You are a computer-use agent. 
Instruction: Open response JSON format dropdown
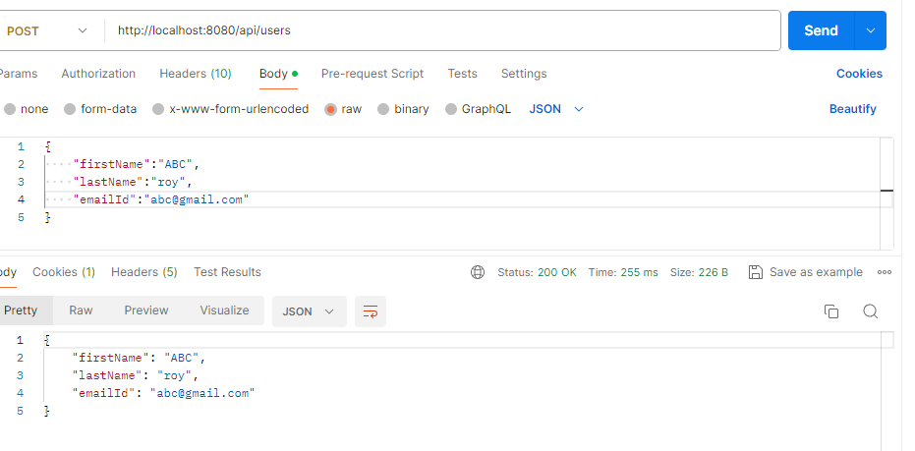tap(309, 311)
